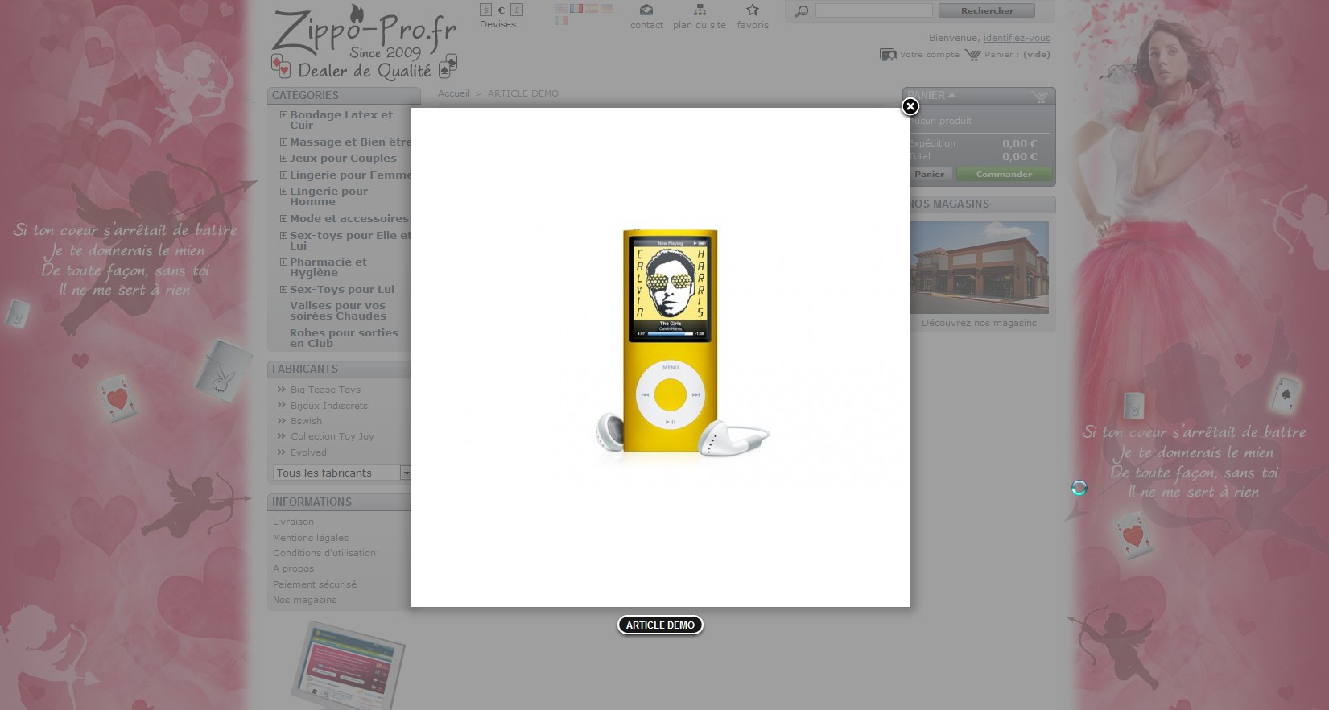Image resolution: width=1329 pixels, height=710 pixels.
Task: Click the Zippo-Pro.fr site logo
Action: point(365,42)
